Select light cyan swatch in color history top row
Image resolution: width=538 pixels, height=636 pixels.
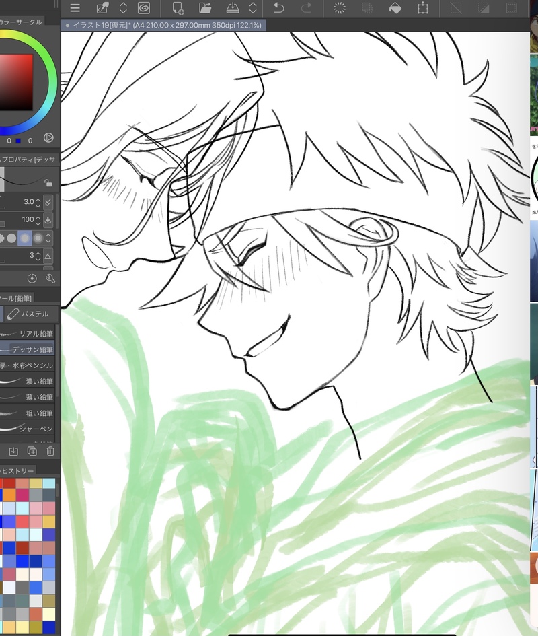pos(49,483)
